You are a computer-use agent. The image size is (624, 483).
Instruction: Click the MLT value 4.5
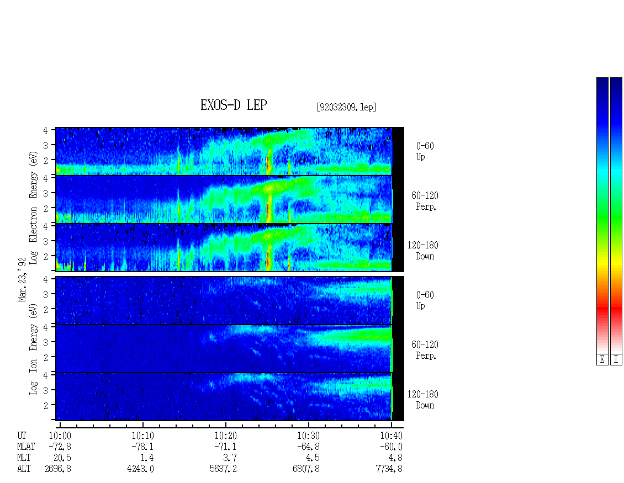click(x=313, y=458)
